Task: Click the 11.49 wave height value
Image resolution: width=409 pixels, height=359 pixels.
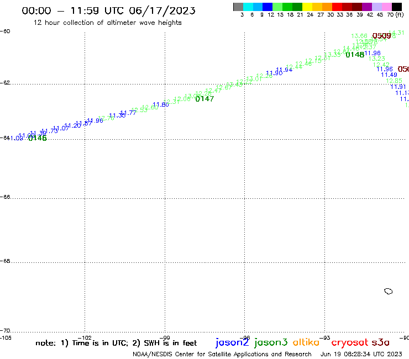Action: (389, 75)
